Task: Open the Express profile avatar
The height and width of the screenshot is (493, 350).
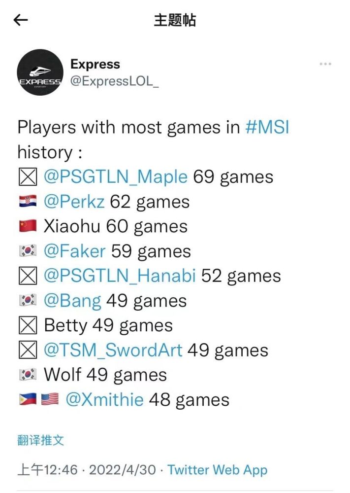Action: coord(40,72)
